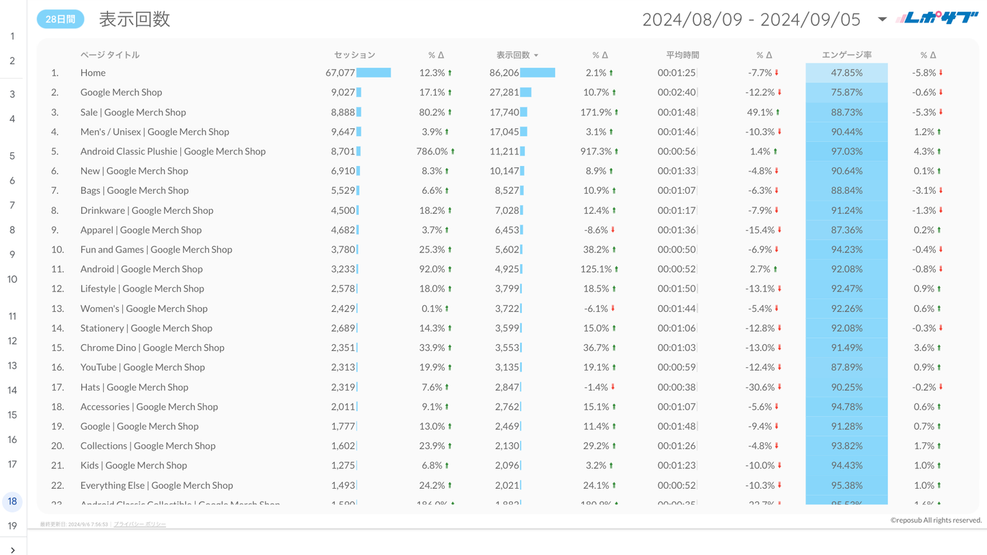Go to page 1 in the sidebar
The image size is (987, 555).
[12, 36]
